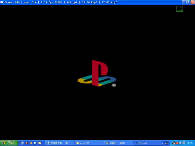Click the system clock showing 21:35
The height and width of the screenshot is (146, 195).
pyautogui.click(x=189, y=143)
